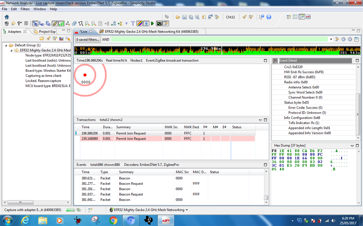Image resolution: width=363 pixels, height=226 pixels.
Task: Open the open-perspective icon at top right
Action: coord(289,17)
